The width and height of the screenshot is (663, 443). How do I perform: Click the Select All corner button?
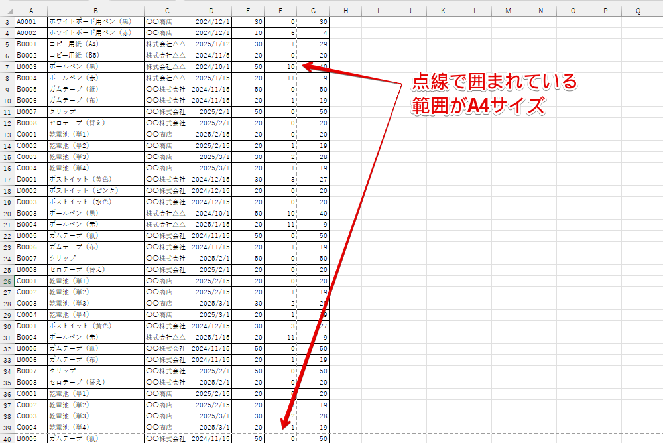click(7, 11)
